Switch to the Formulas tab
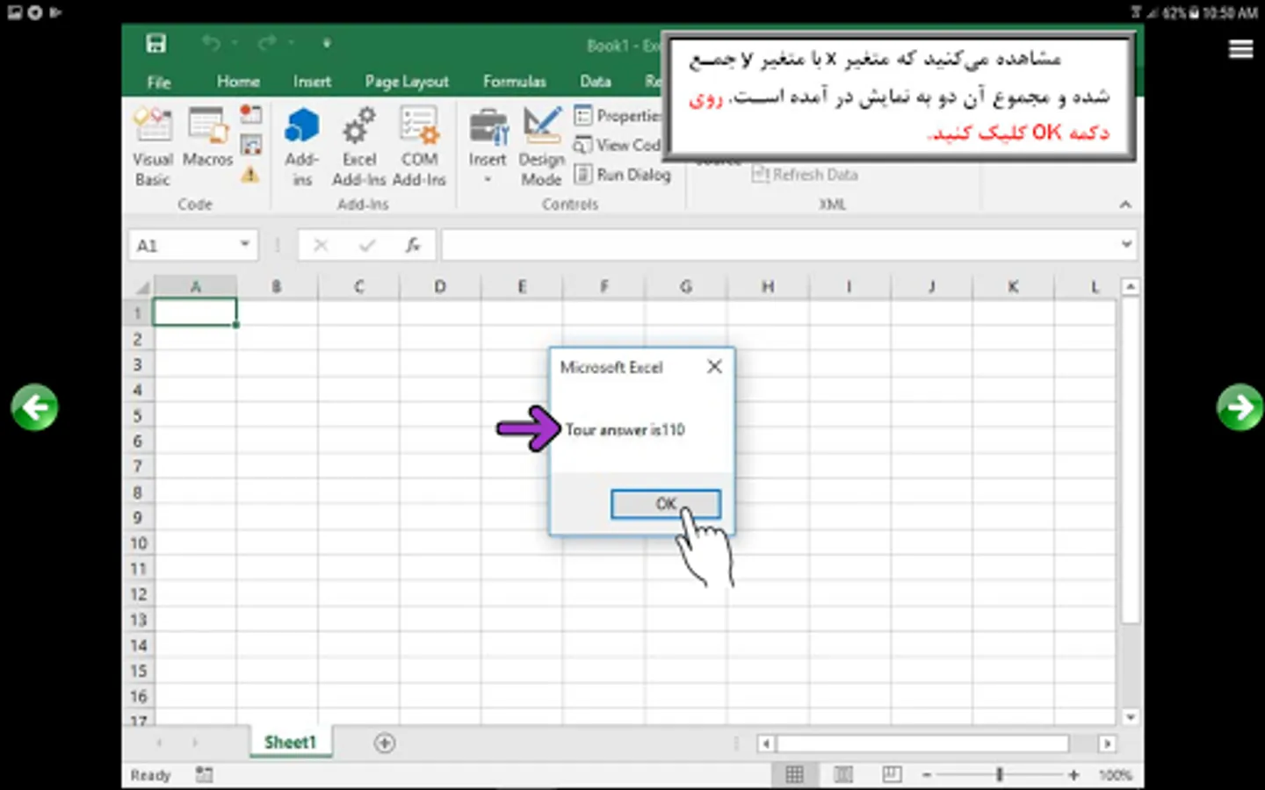The height and width of the screenshot is (790, 1265). (x=515, y=82)
